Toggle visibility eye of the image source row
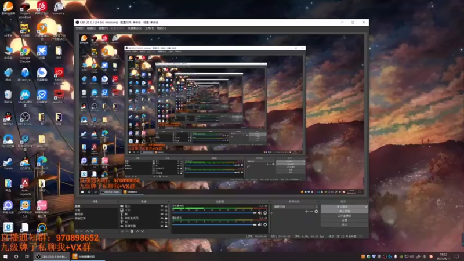This screenshot has height=261, width=464. click(162, 210)
